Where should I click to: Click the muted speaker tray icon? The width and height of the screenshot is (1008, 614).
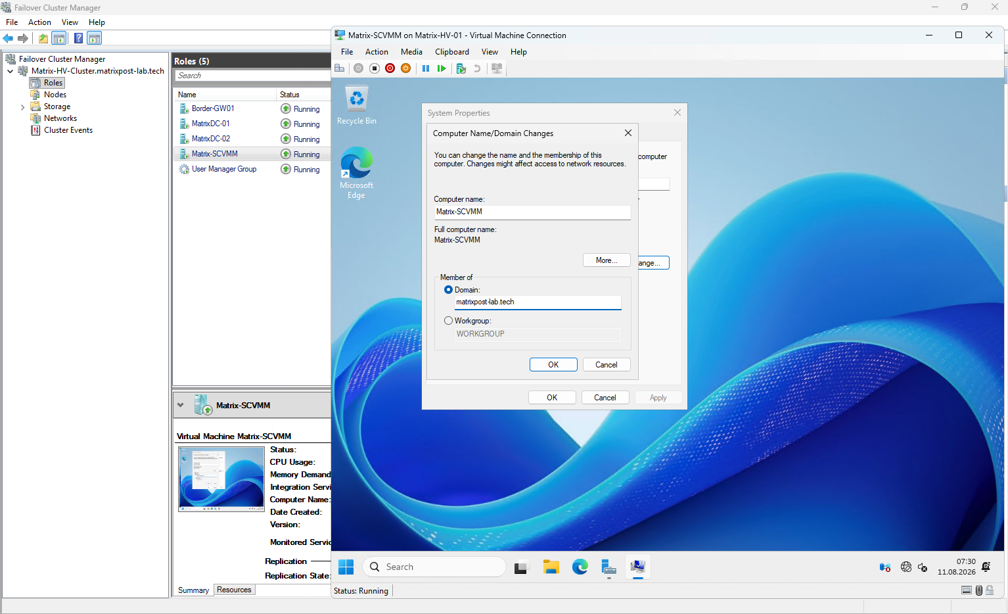pyautogui.click(x=923, y=567)
